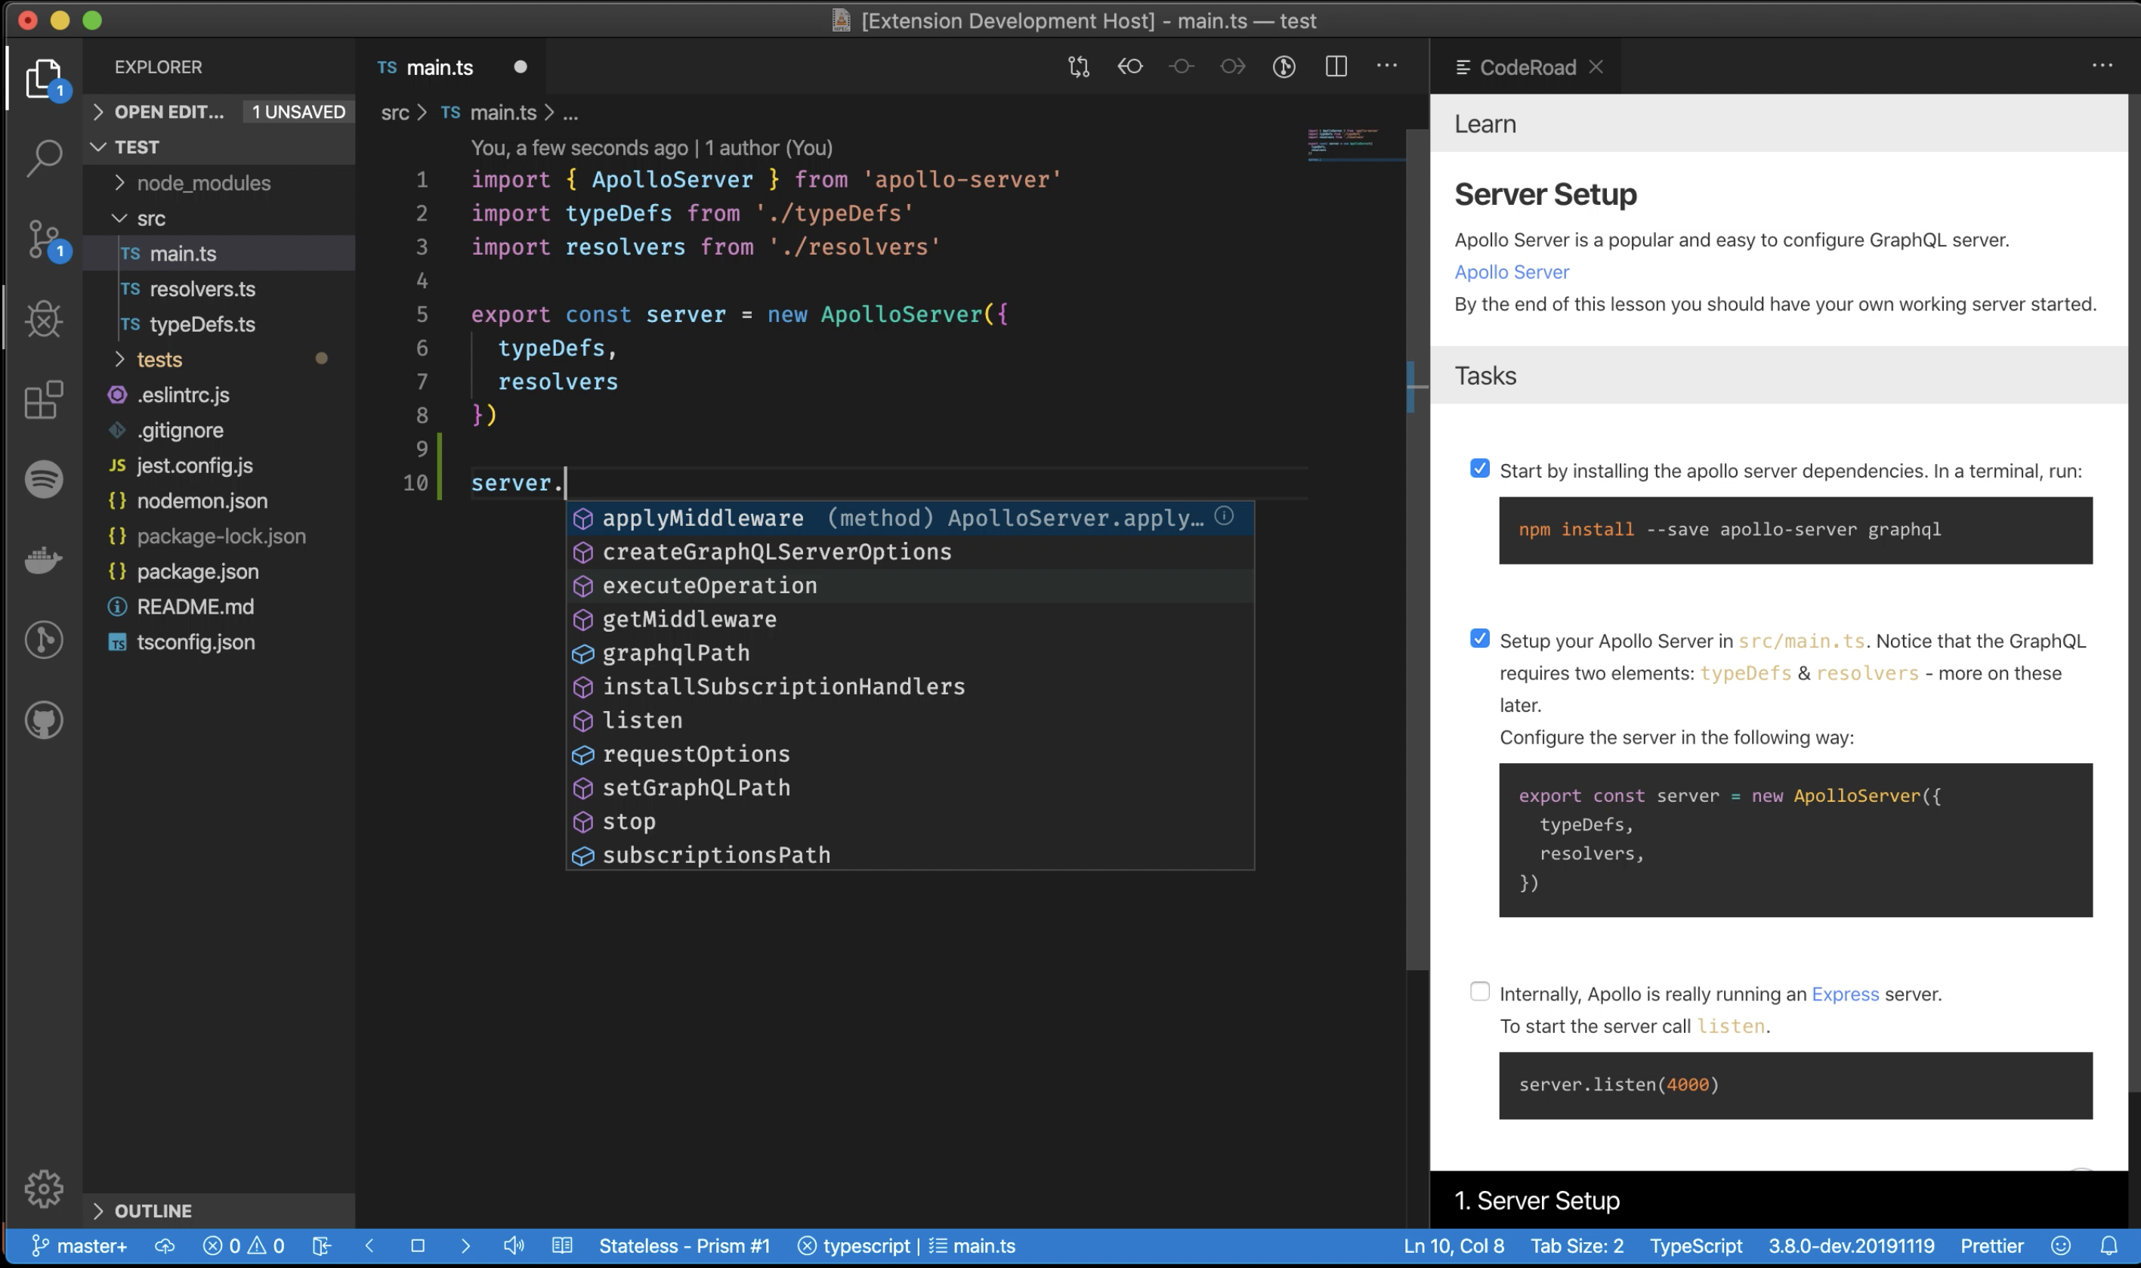The width and height of the screenshot is (2141, 1268).
Task: Click the compare changes editor icon
Action: [x=1079, y=66]
